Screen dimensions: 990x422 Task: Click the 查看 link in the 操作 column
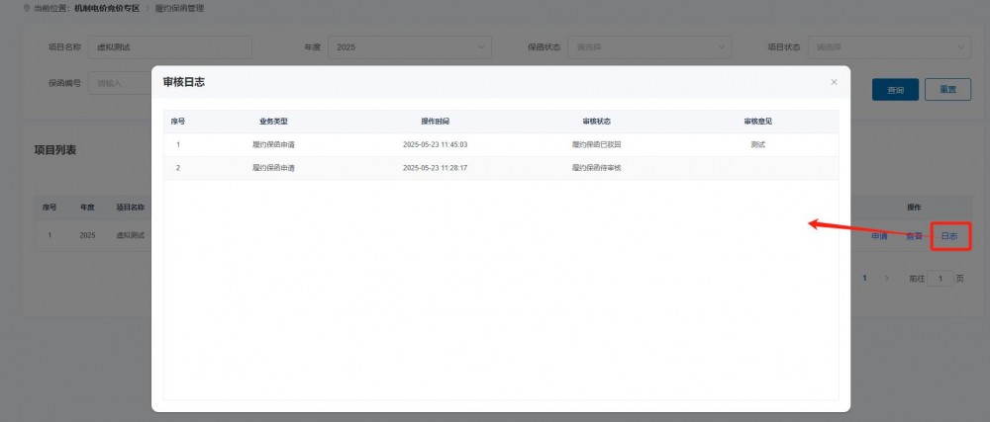(914, 236)
